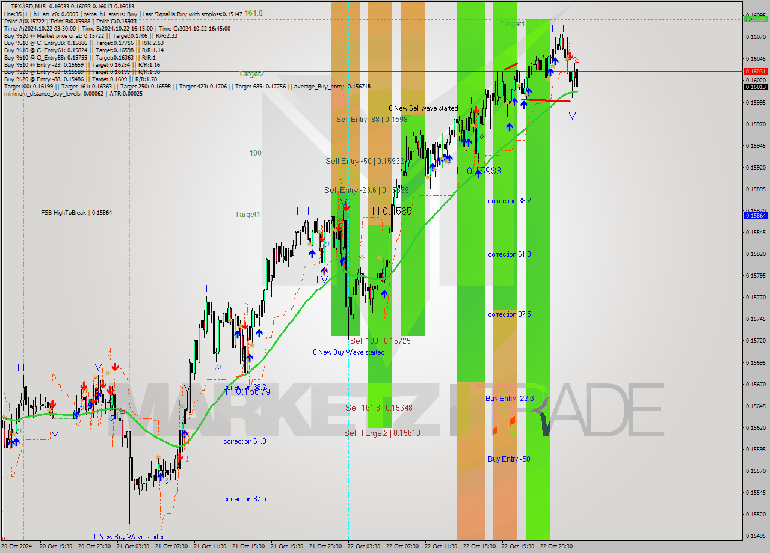This screenshot has width=770, height=553.
Task: Select the 0.15495 price axis tick
Action: pos(756,536)
